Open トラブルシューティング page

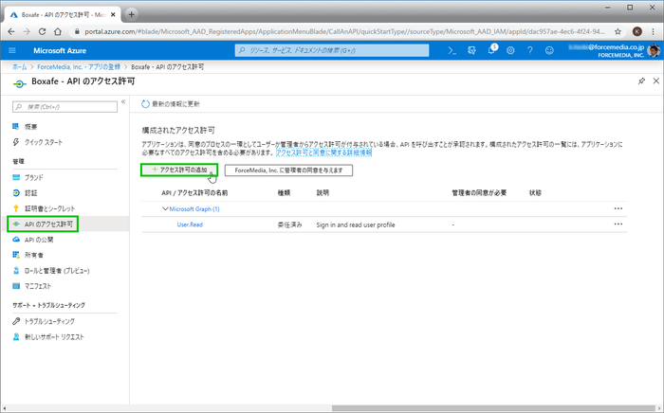(x=49, y=321)
